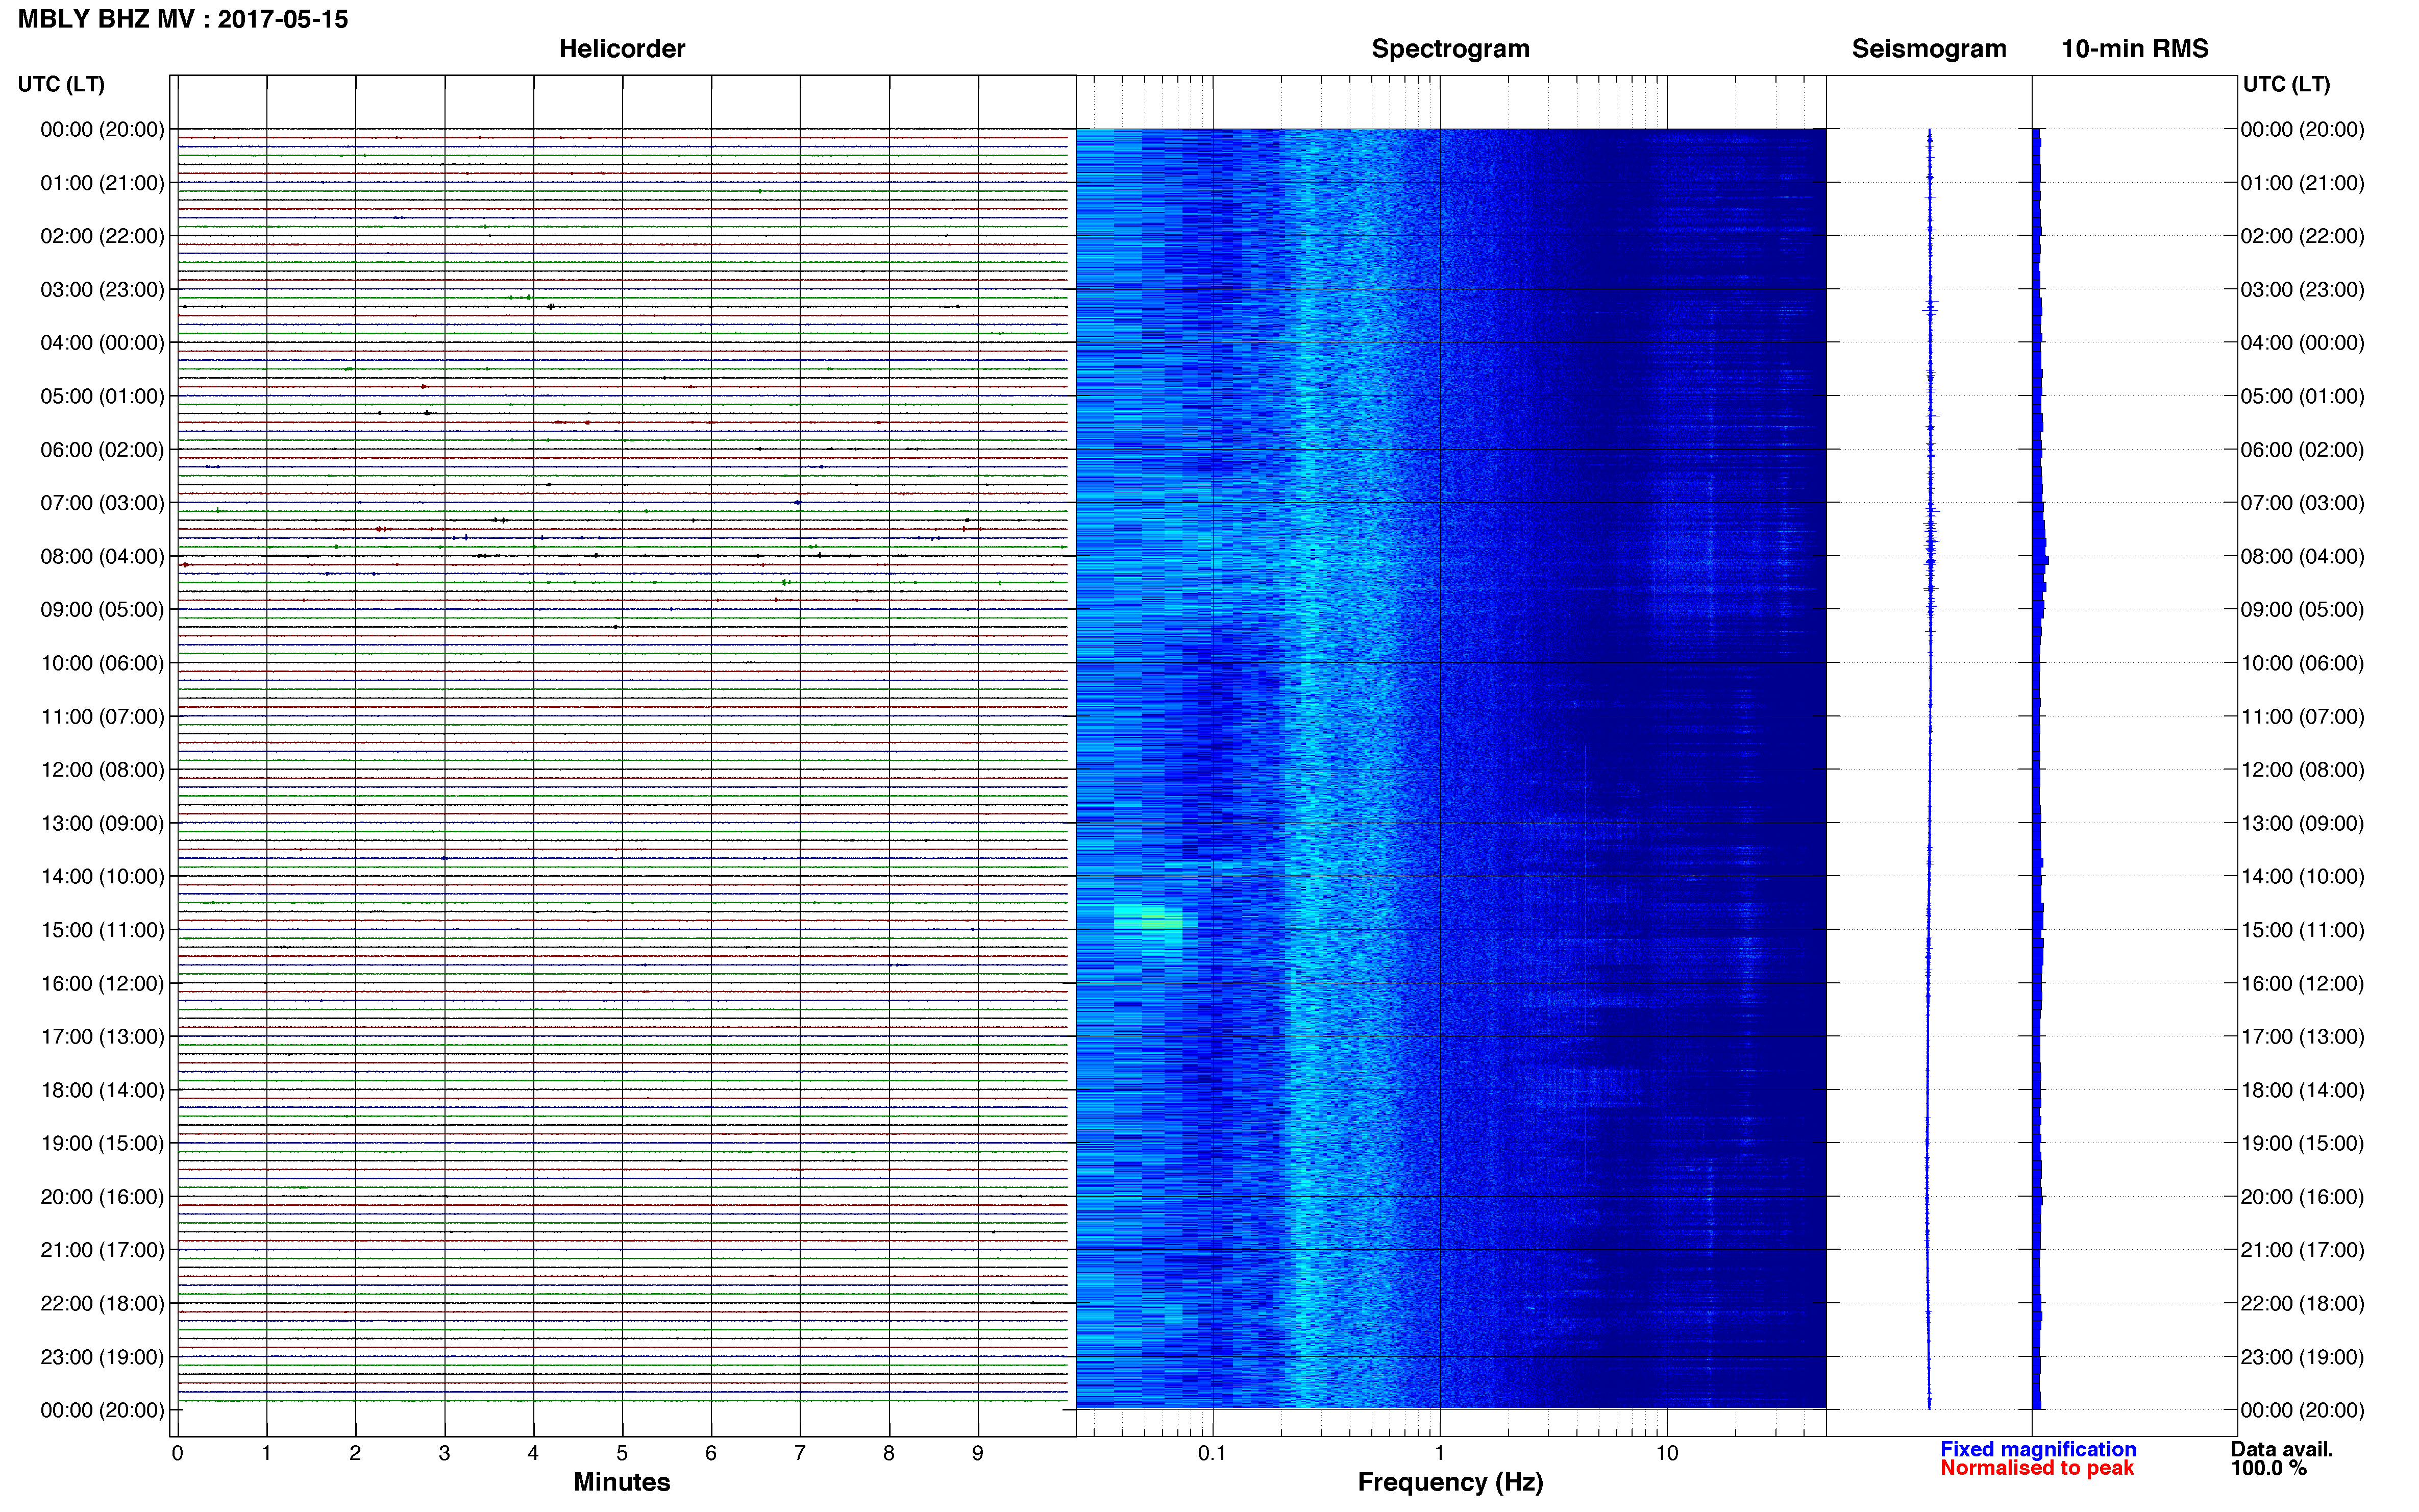This screenshot has width=2419, height=1512.
Task: Click right axis label 23:00 (19:00)
Action: click(x=2302, y=1357)
